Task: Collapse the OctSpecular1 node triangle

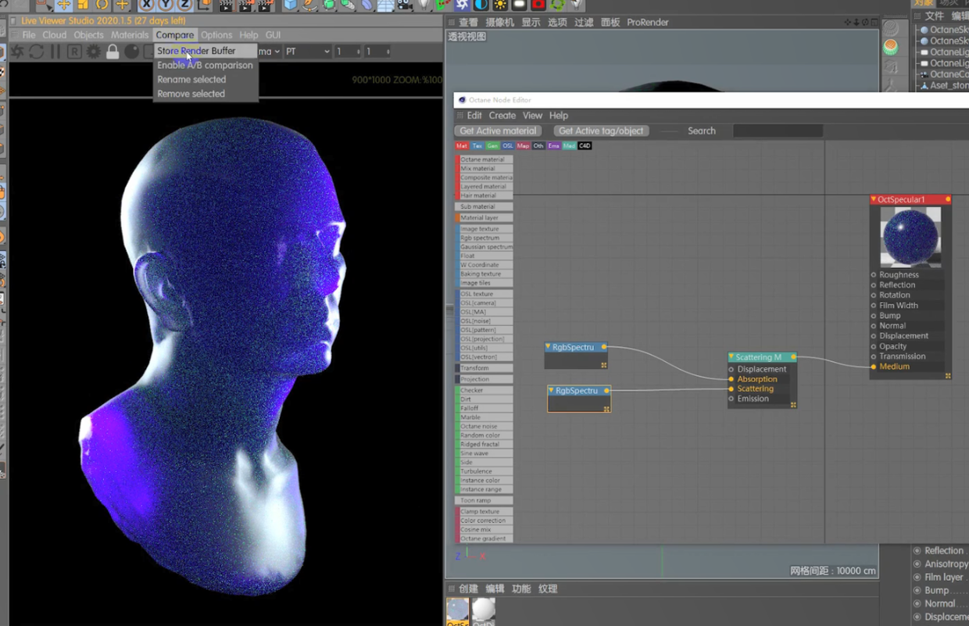Action: (874, 199)
